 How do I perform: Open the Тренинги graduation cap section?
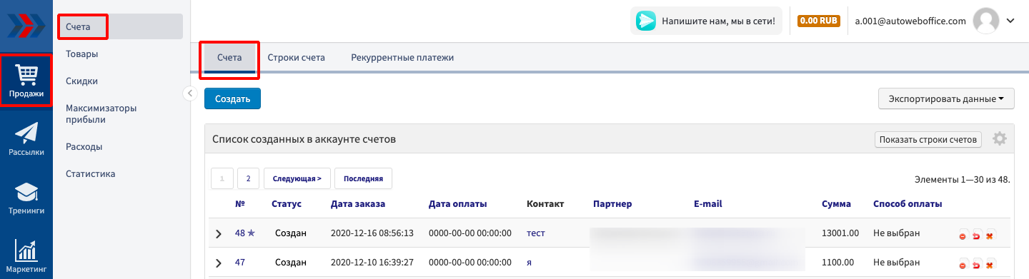[26, 198]
